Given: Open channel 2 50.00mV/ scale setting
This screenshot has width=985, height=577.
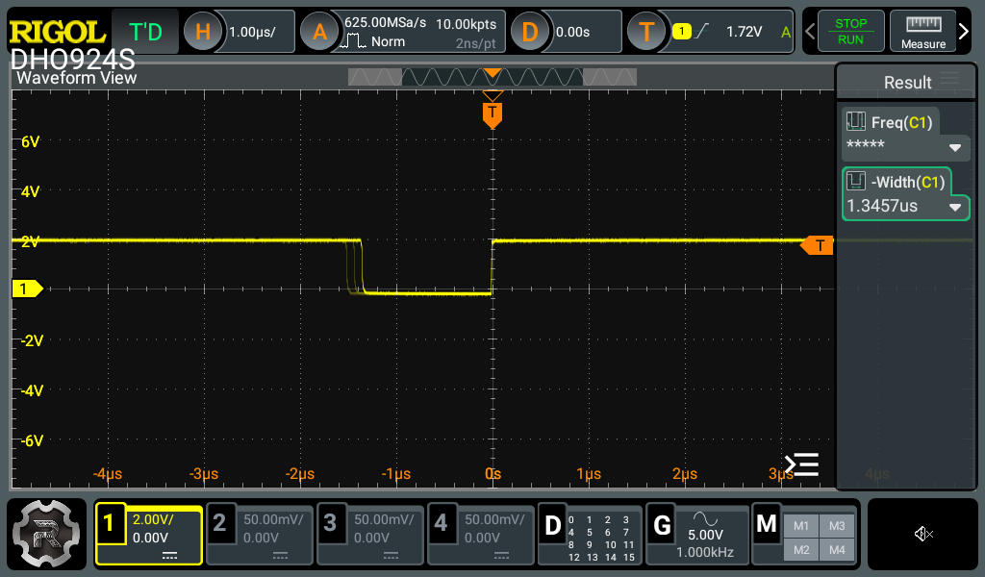Looking at the screenshot, I should tap(273, 519).
